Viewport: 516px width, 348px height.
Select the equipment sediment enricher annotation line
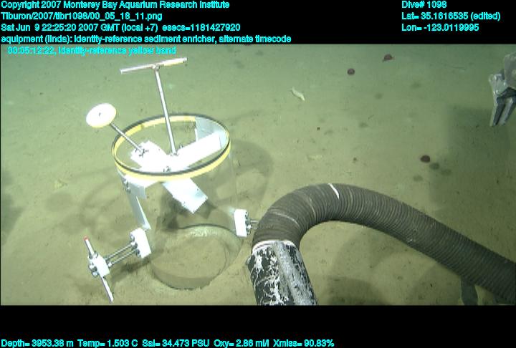coord(146,39)
